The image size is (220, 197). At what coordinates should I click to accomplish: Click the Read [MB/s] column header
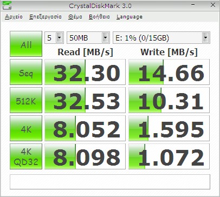coord(85,52)
